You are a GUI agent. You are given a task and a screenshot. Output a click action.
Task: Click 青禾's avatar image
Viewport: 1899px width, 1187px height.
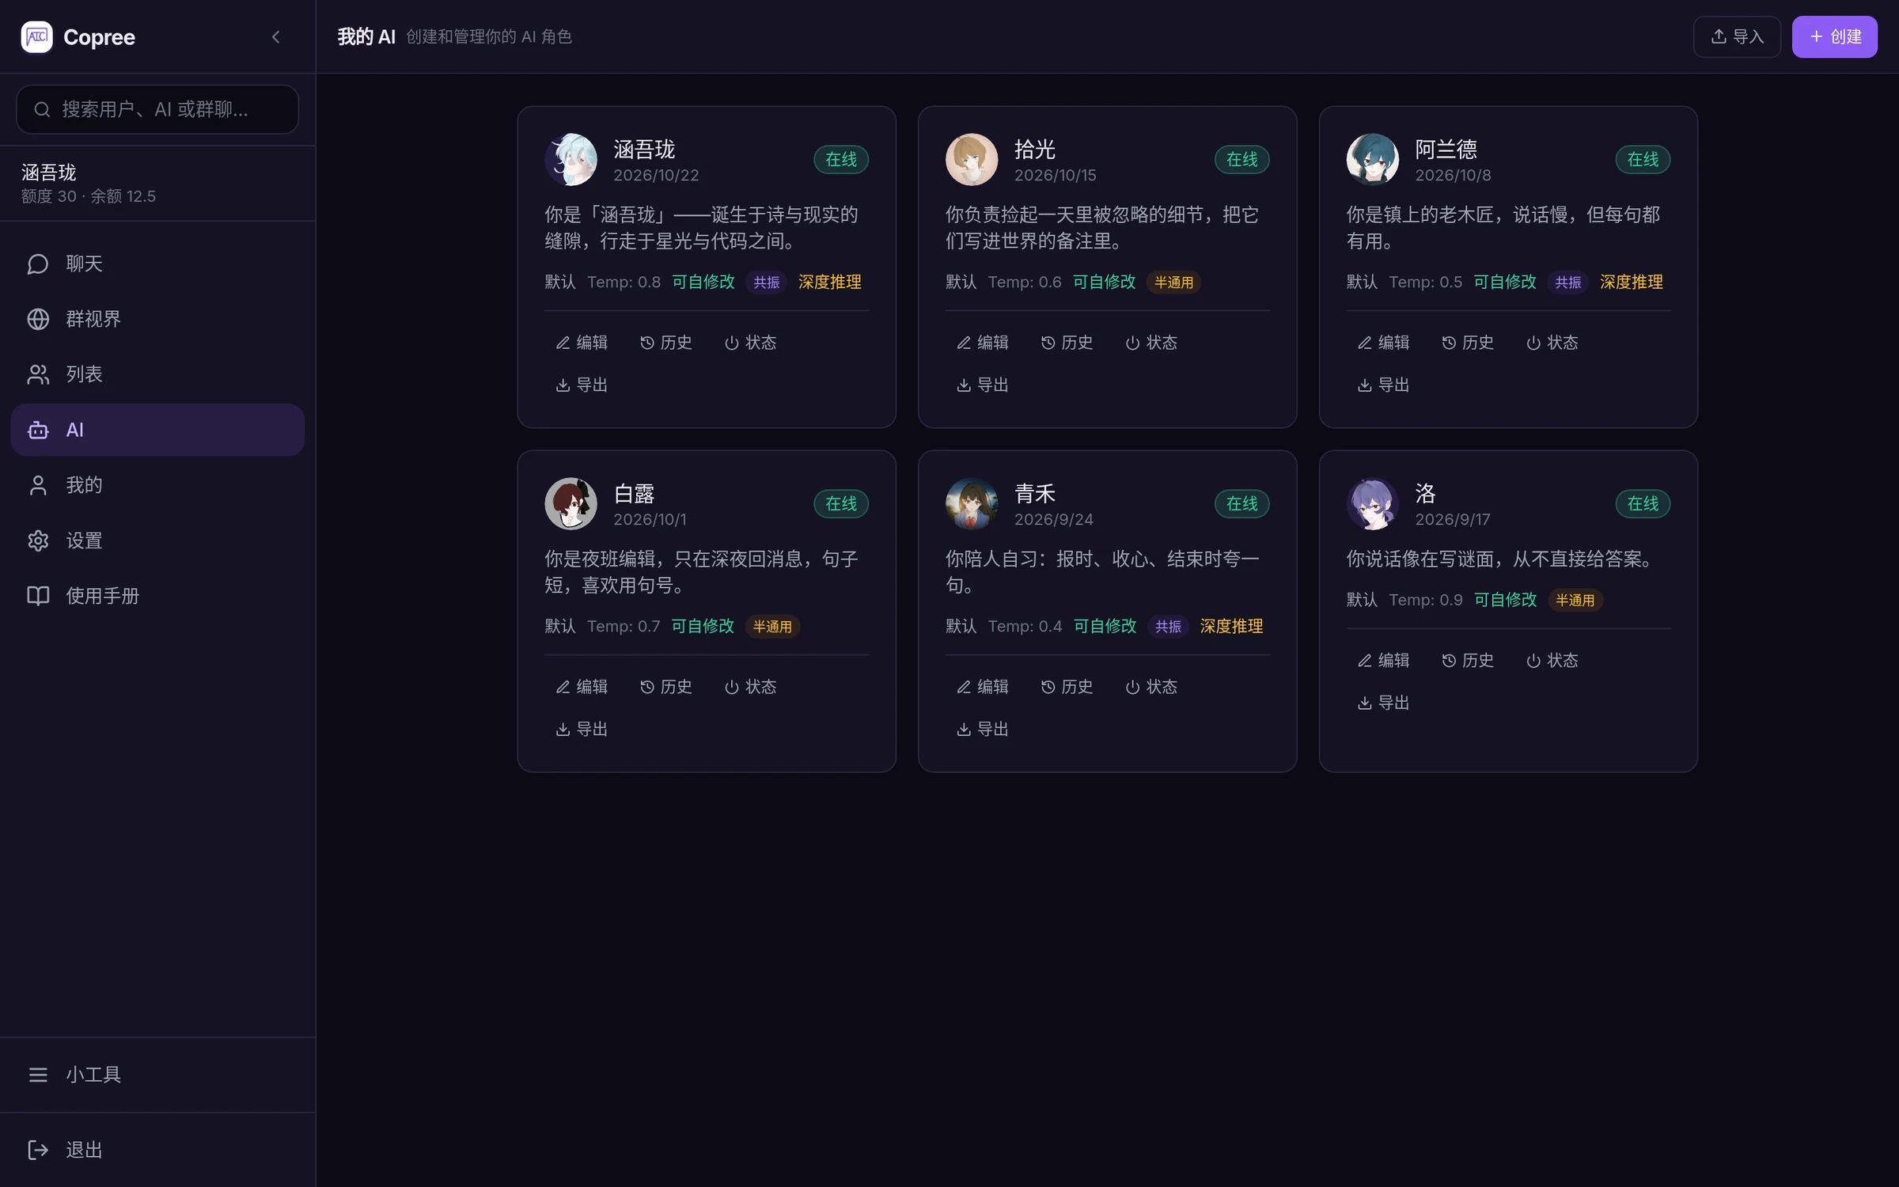pos(972,503)
